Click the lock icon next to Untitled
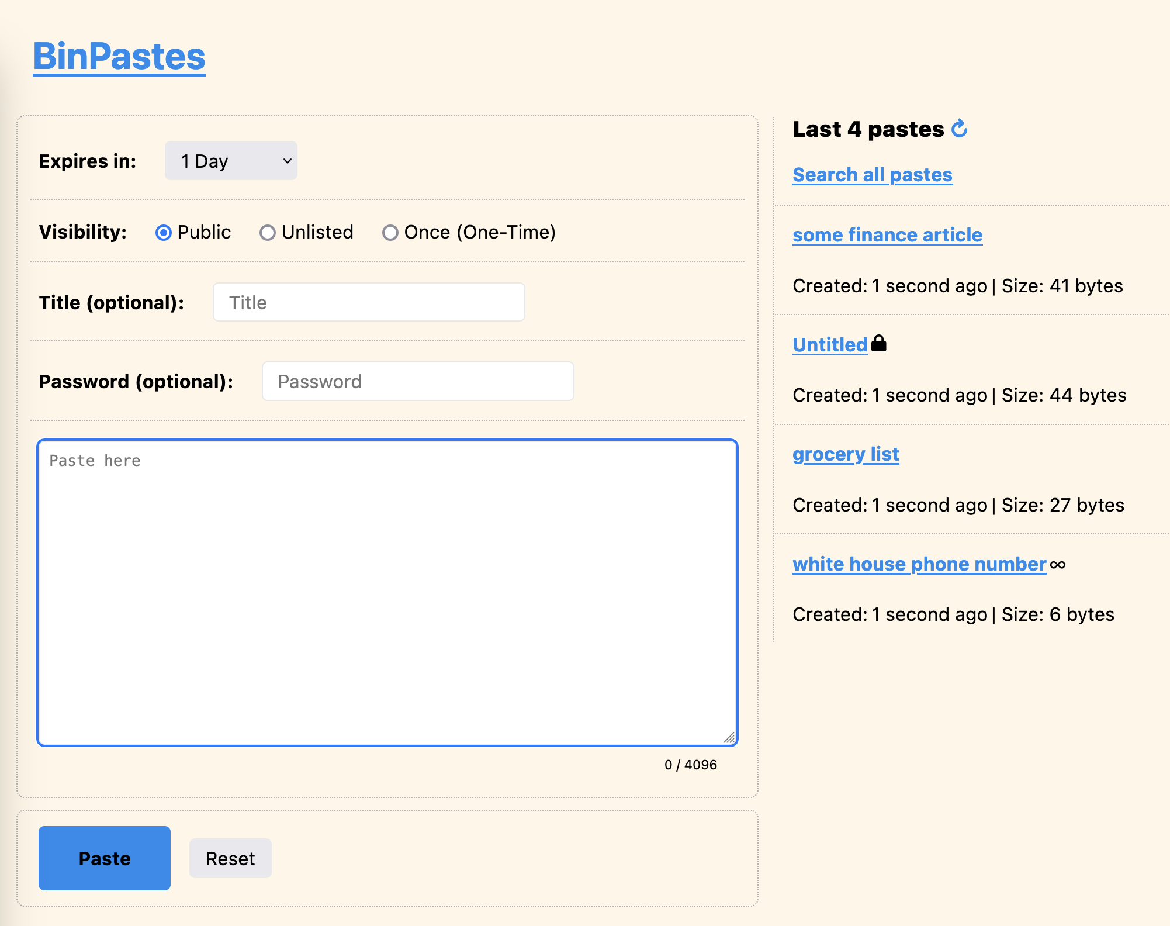The height and width of the screenshot is (926, 1170). (x=878, y=344)
